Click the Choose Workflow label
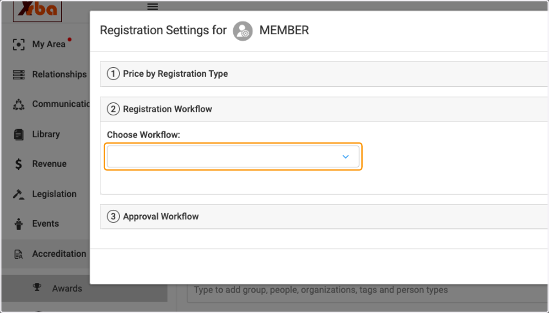 [144, 135]
